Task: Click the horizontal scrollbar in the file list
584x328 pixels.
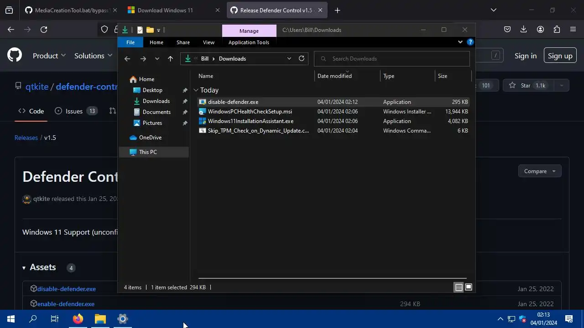Action: point(332,278)
